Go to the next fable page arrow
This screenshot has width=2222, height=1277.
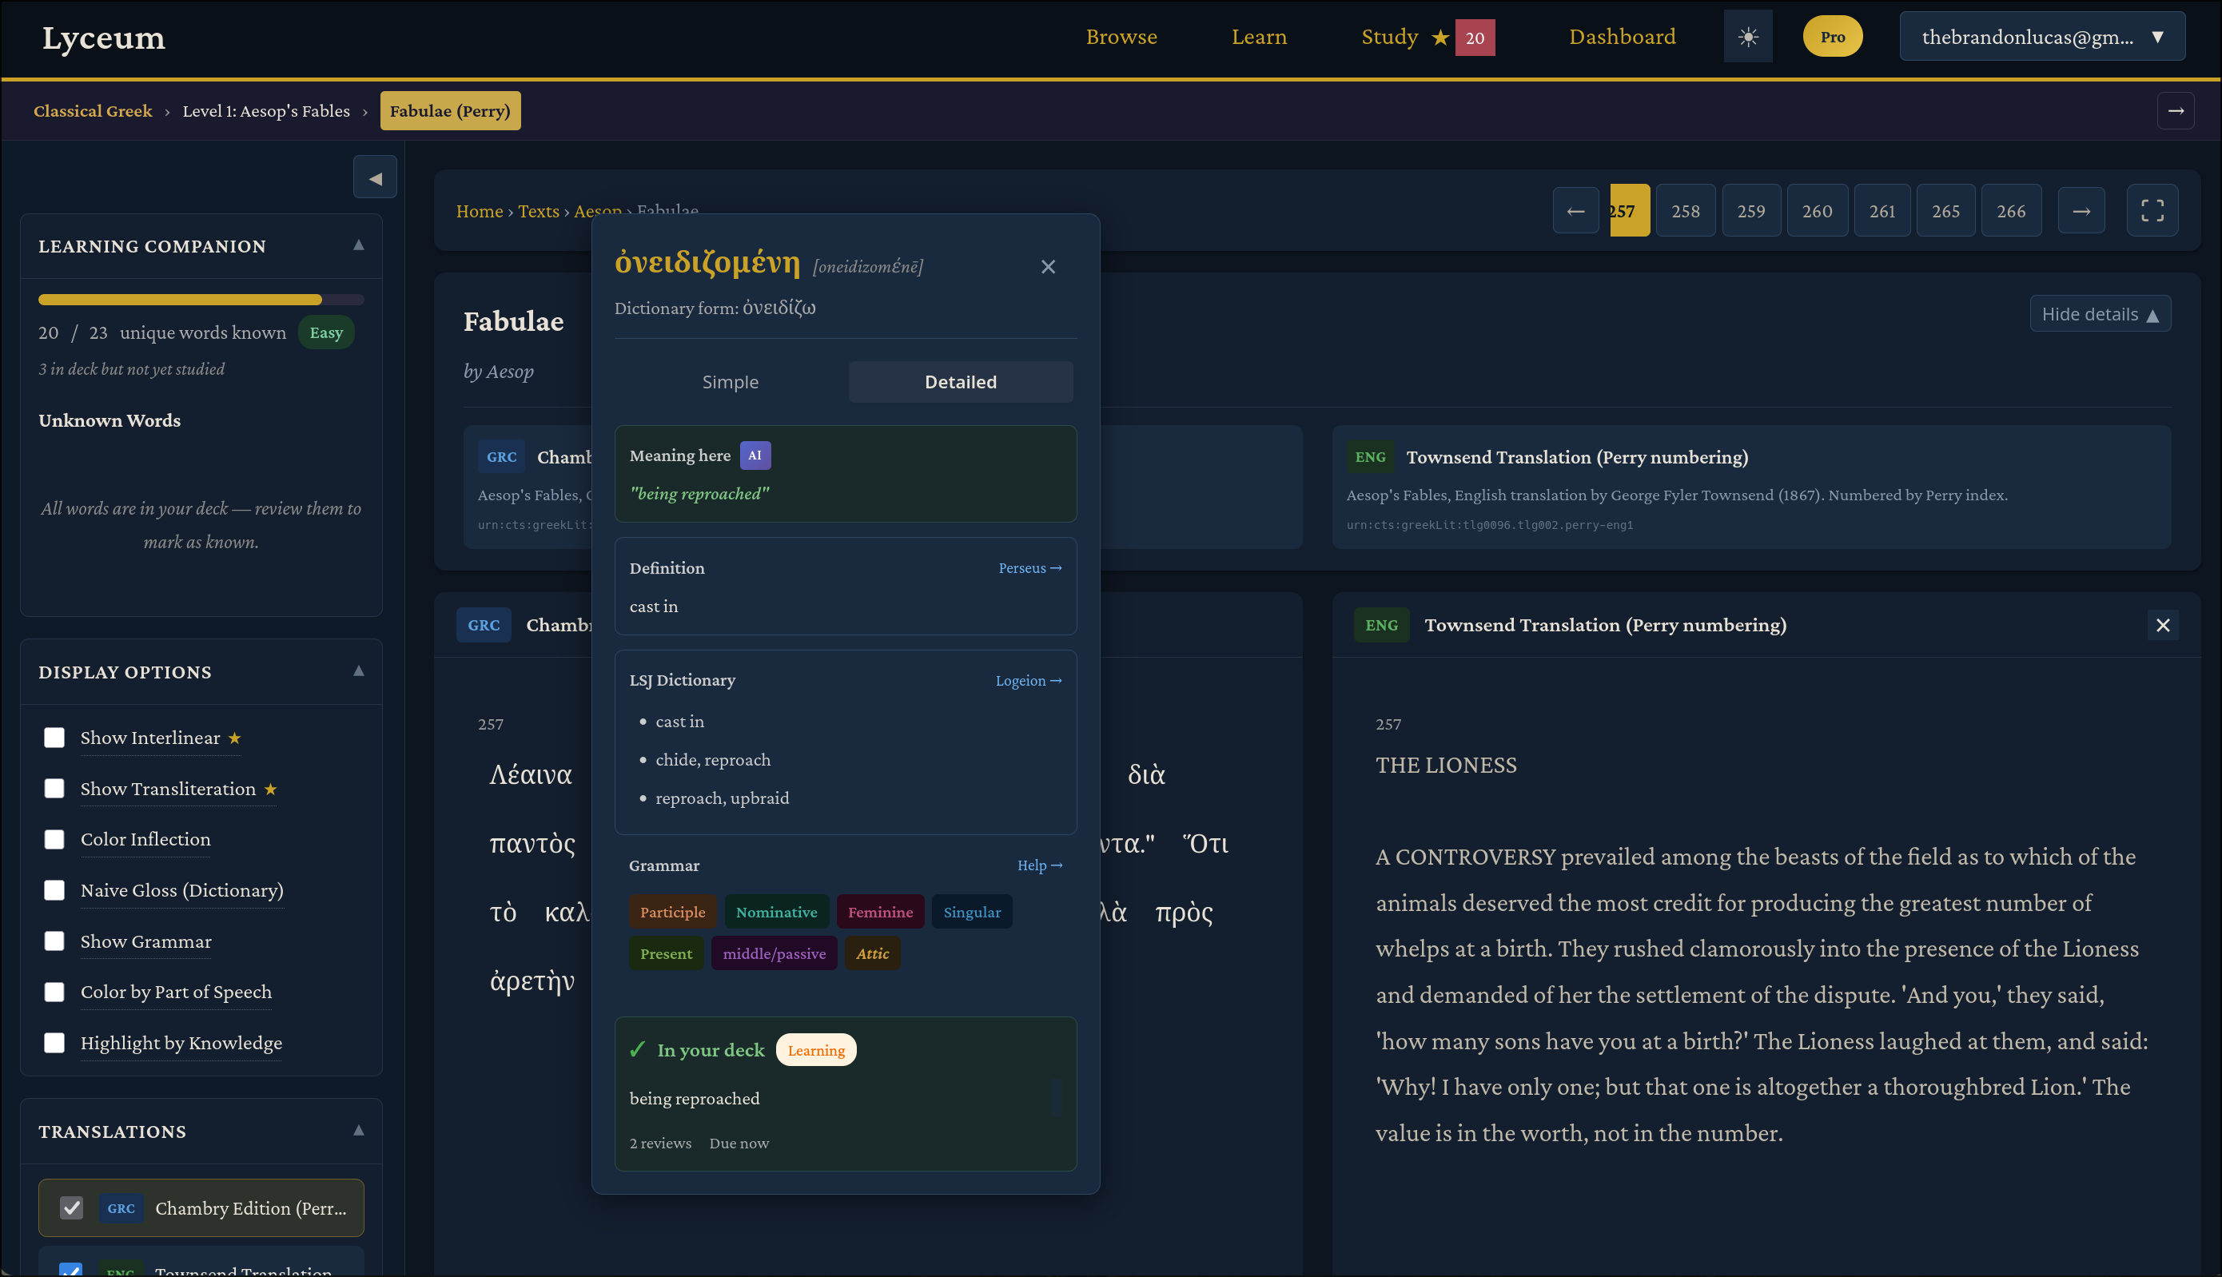[2081, 210]
